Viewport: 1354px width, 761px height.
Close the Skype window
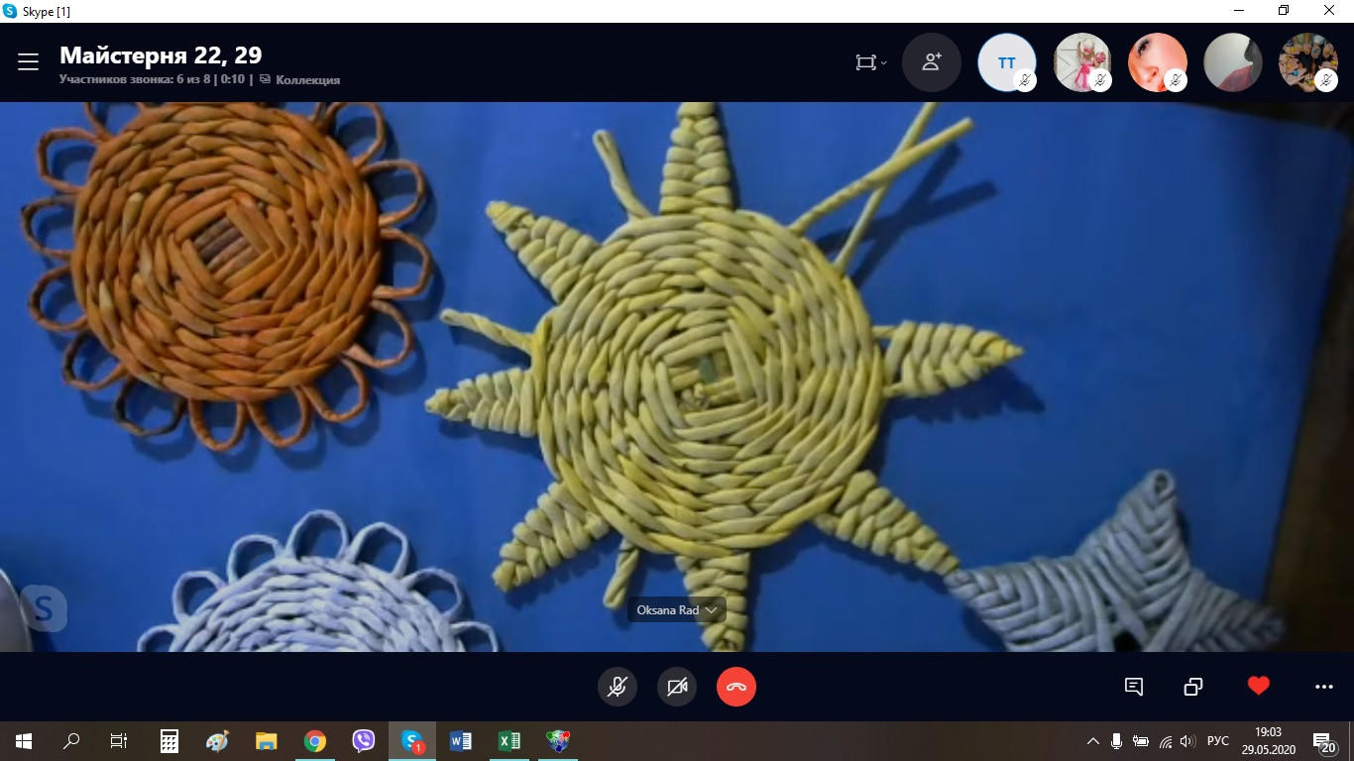click(1330, 11)
